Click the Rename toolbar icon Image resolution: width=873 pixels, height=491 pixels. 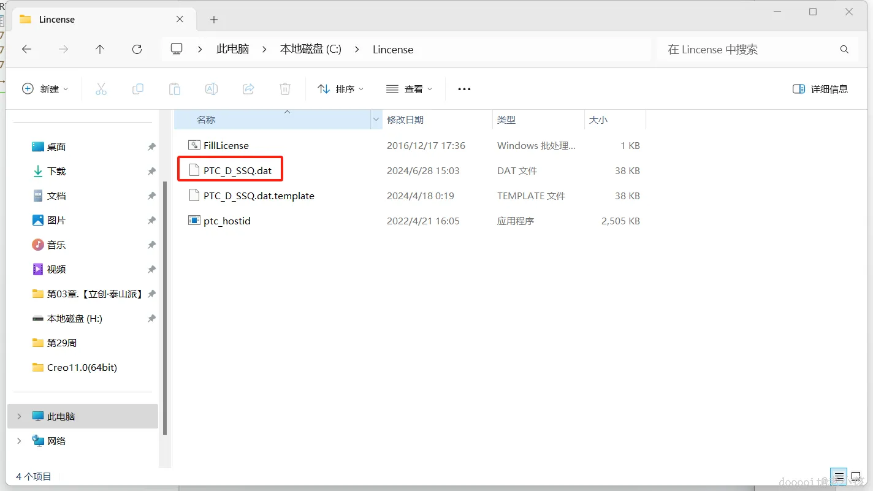(212, 89)
